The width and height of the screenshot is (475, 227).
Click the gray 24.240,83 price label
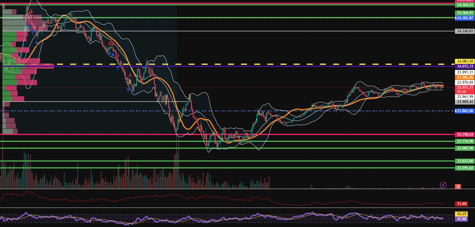[x=465, y=31]
